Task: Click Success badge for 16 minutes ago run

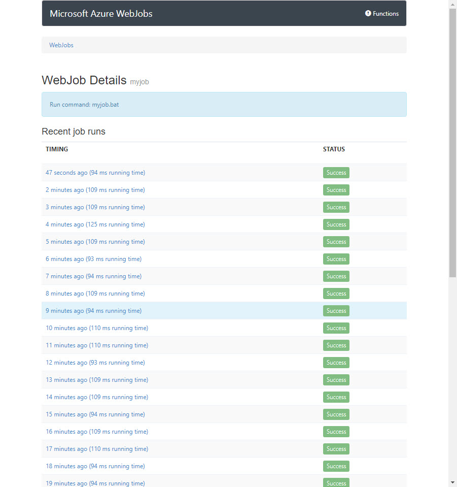Action: tap(336, 432)
